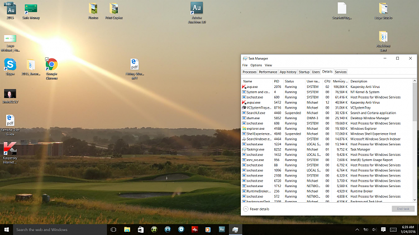Screen dimensions: 419x235
Task: Open the Skype desktop shortcut
Action: (x=10, y=67)
